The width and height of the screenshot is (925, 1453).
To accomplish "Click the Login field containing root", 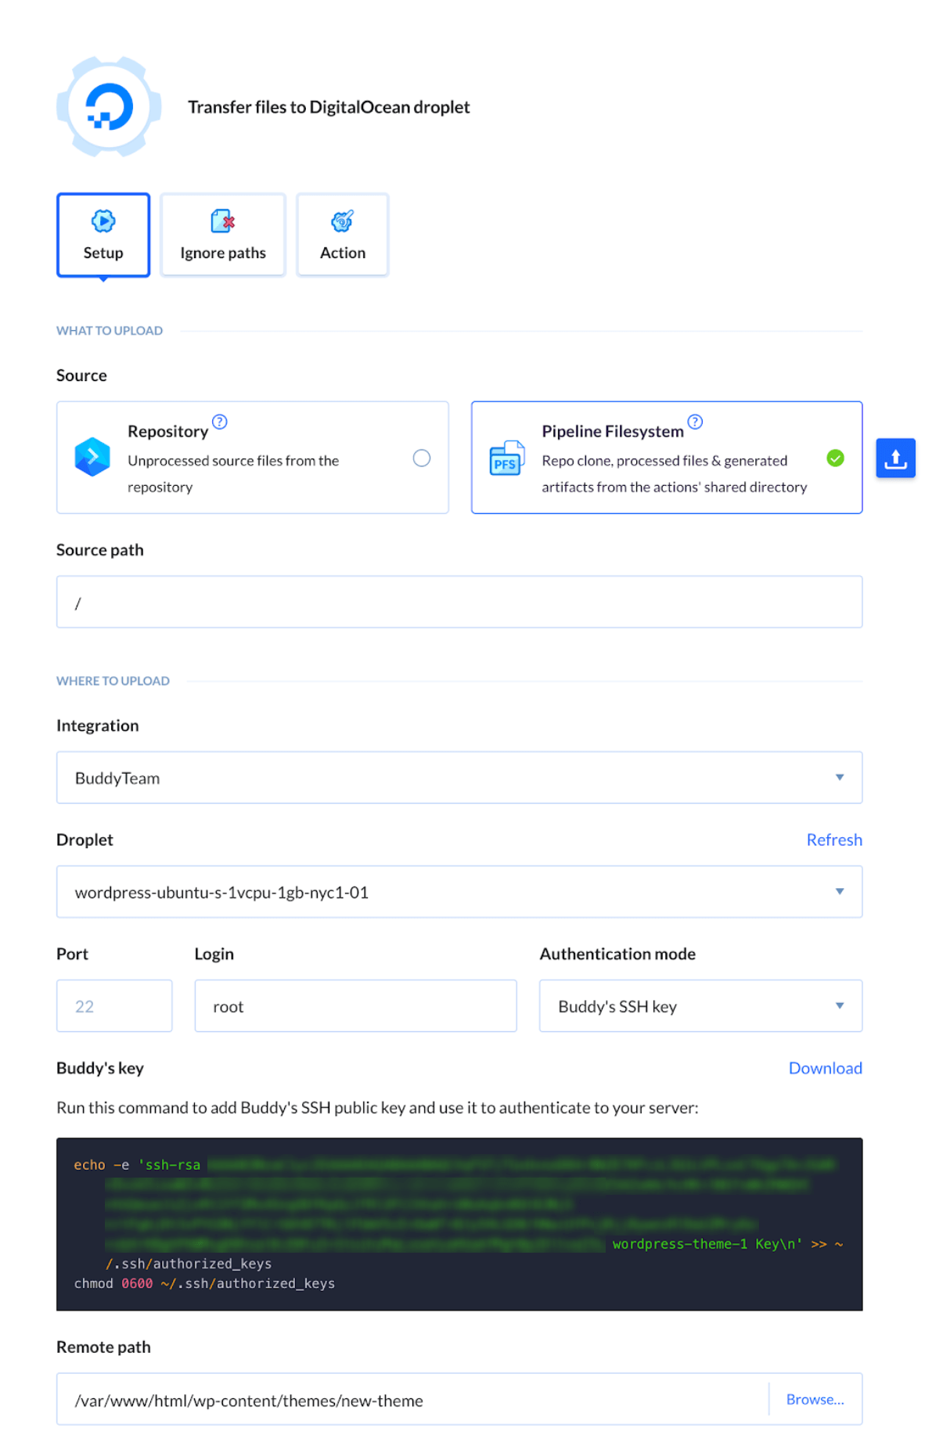I will pyautogui.click(x=355, y=1005).
